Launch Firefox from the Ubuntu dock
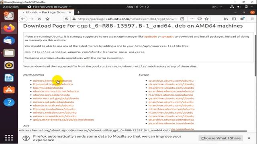Viewport: 257px width, 144px height. pos(9,28)
